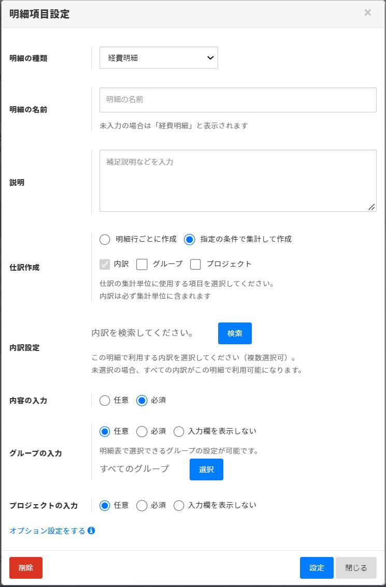Image resolution: width=386 pixels, height=587 pixels.
Task: Click the info icon beside オプション設定をする
Action: (x=91, y=531)
